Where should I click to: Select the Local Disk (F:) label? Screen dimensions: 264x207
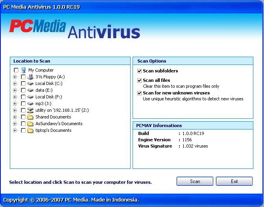point(49,97)
